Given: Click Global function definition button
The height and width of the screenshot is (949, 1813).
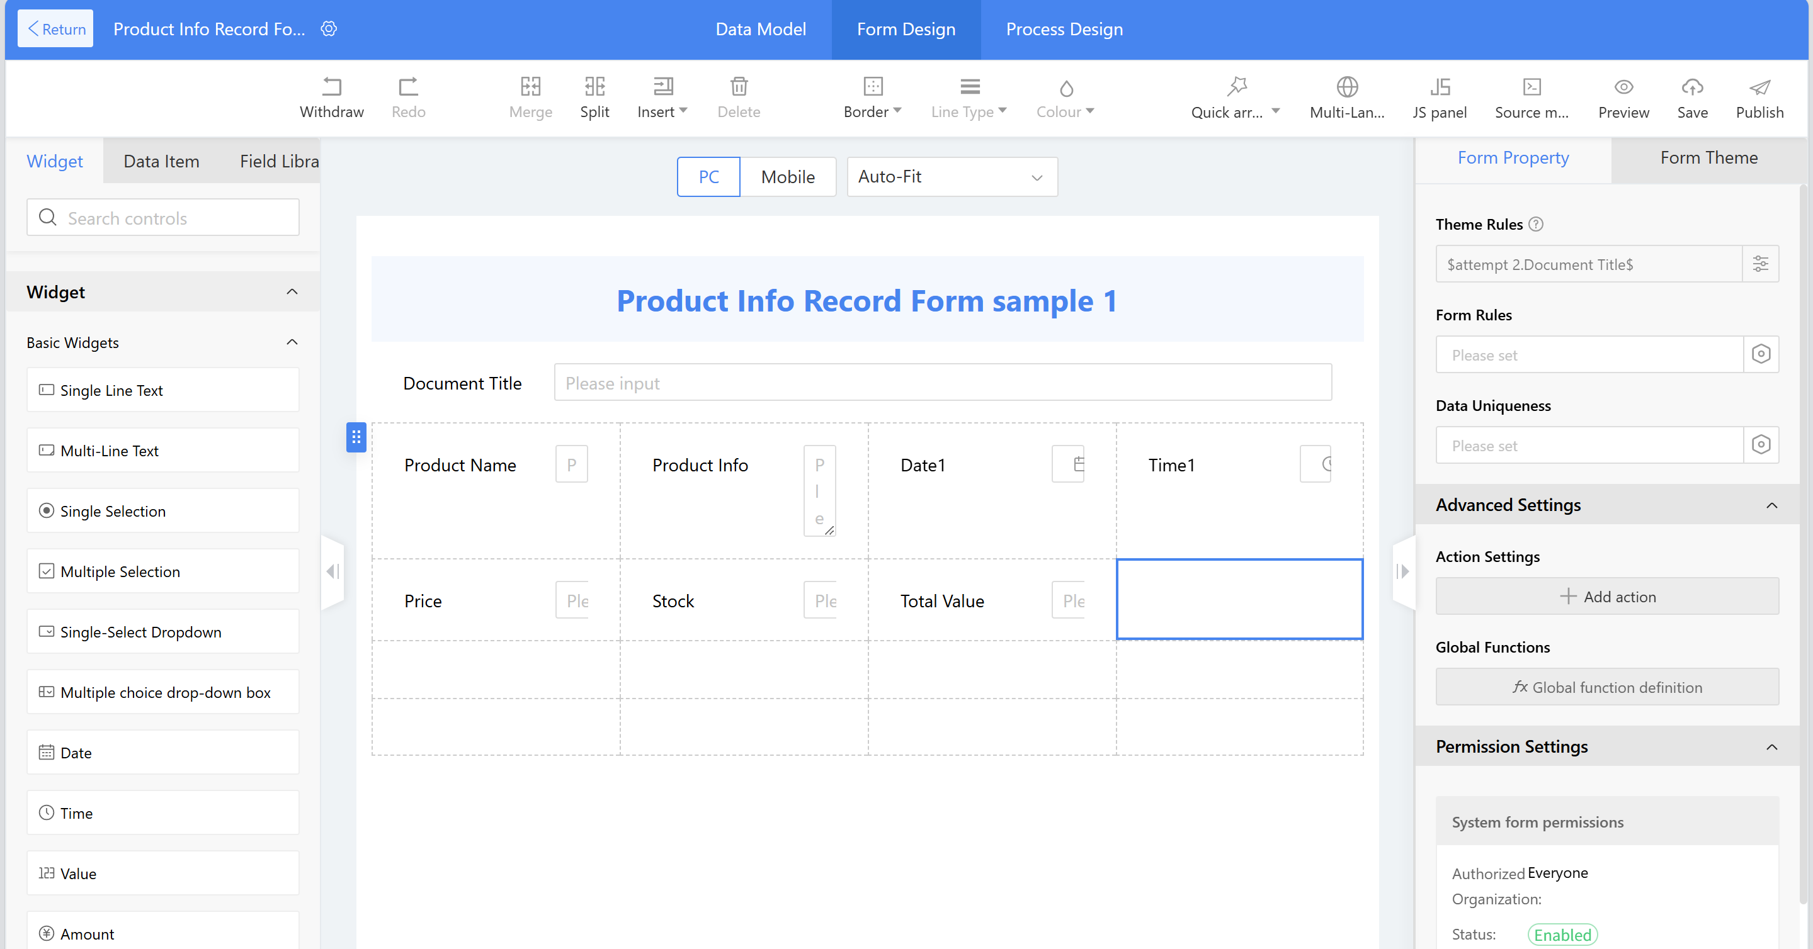Looking at the screenshot, I should (1607, 687).
